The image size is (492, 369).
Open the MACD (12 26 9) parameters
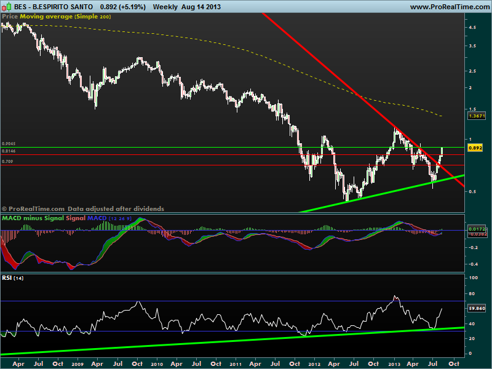(x=120, y=218)
